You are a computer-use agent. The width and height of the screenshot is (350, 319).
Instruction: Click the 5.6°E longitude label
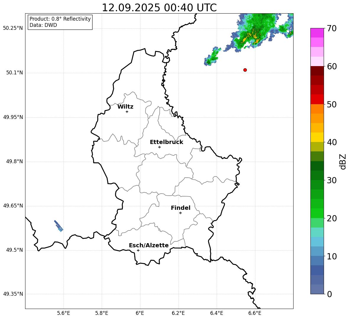pyautogui.click(x=64, y=313)
